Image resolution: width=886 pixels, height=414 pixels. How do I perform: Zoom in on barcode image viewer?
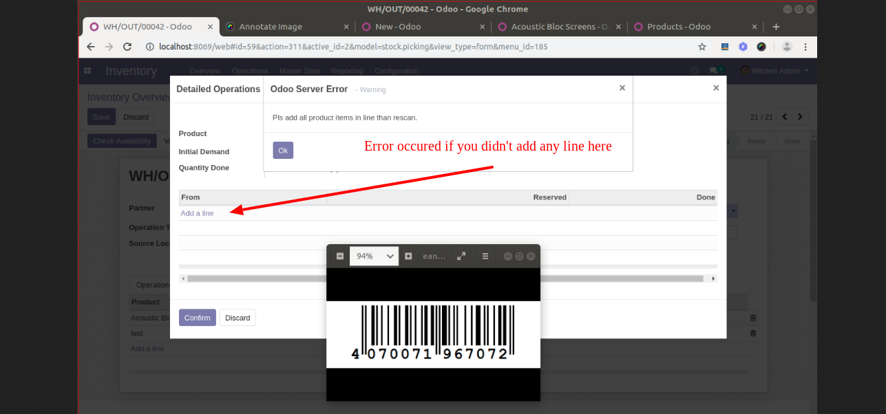coord(408,256)
